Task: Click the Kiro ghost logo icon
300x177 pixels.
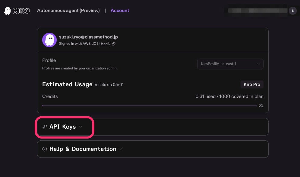Action: pyautogui.click(x=8, y=11)
